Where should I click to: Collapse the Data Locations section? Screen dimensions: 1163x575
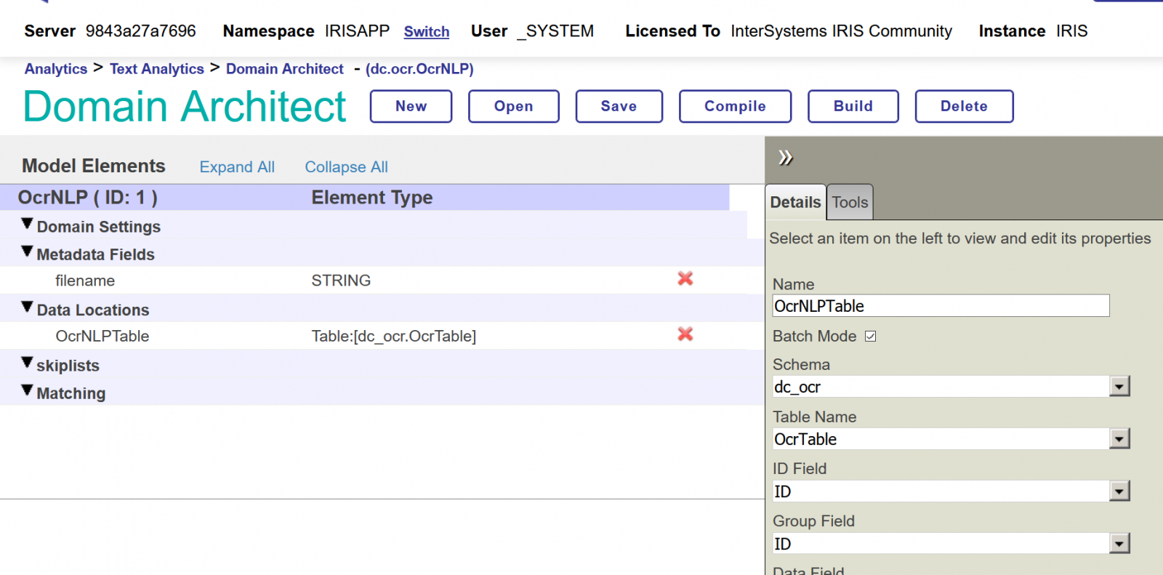27,307
